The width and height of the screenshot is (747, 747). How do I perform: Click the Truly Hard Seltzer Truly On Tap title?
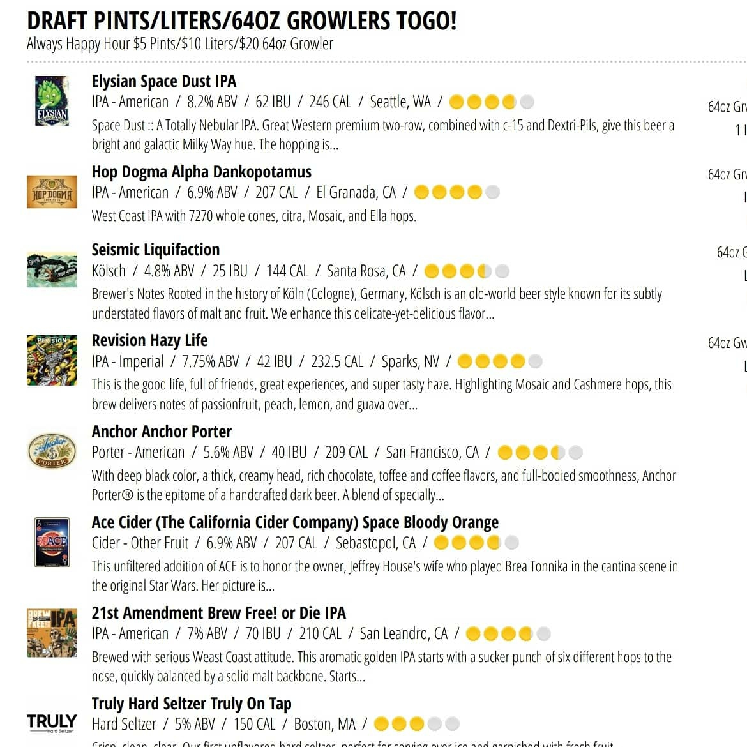192,704
